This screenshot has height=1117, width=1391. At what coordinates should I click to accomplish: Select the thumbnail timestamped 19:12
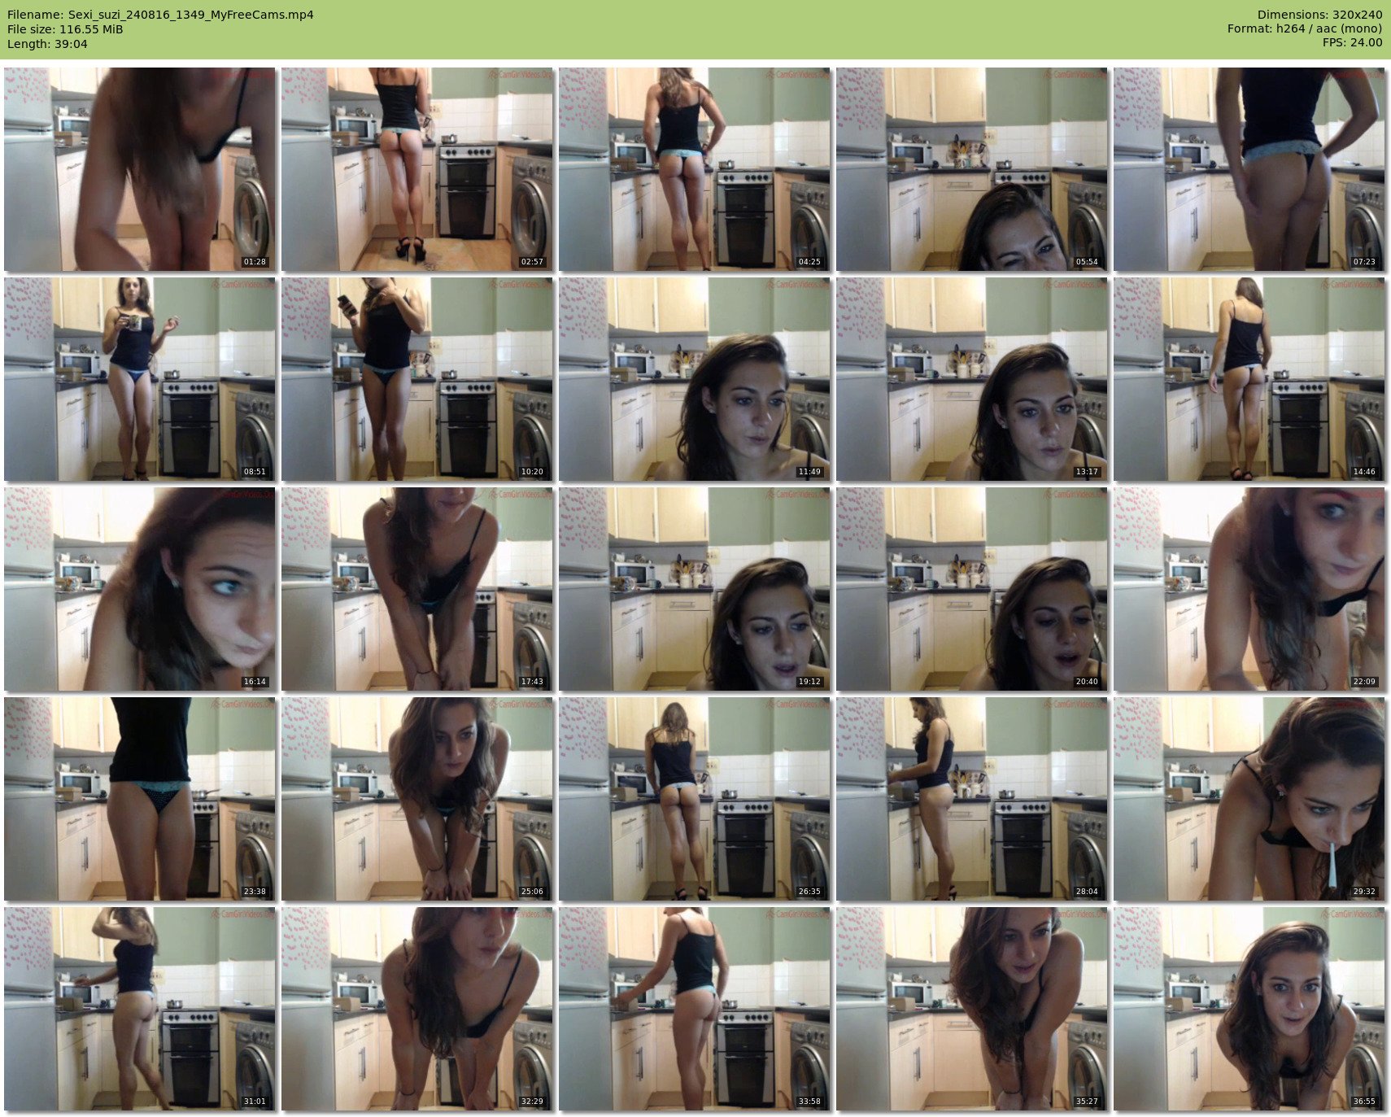(695, 589)
